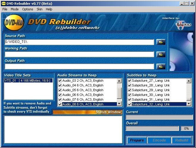Uncheck Subpicture_29 subtitle checkbox
The height and width of the screenshot is (148, 196).
(129, 90)
